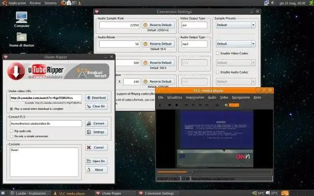Image resolution: width=314 pixels, height=196 pixels.
Task: Click the Open Dir button
Action: [97, 161]
